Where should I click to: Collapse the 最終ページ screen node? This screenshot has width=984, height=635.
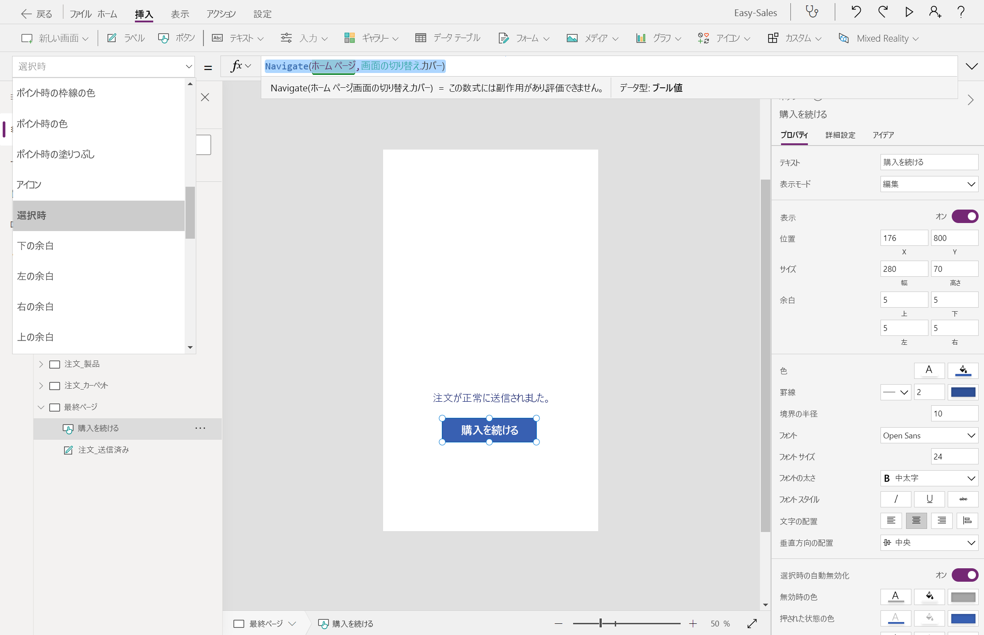(41, 407)
